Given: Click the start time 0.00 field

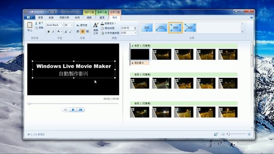Looking at the screenshot, I should click(x=127, y=28).
